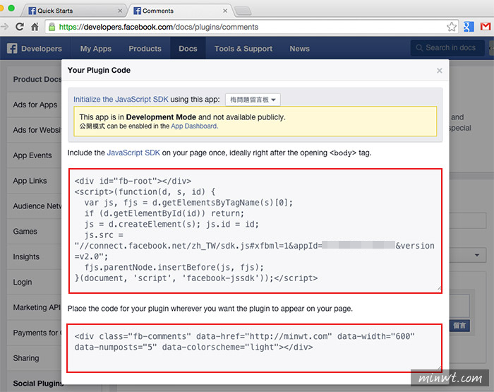This screenshot has width=494, height=392.
Task: Go to the News section
Action: (300, 49)
